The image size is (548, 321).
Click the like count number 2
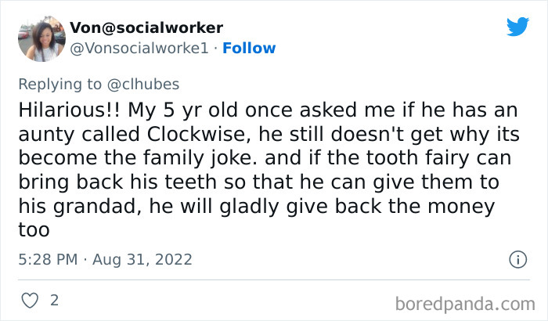[x=54, y=300]
